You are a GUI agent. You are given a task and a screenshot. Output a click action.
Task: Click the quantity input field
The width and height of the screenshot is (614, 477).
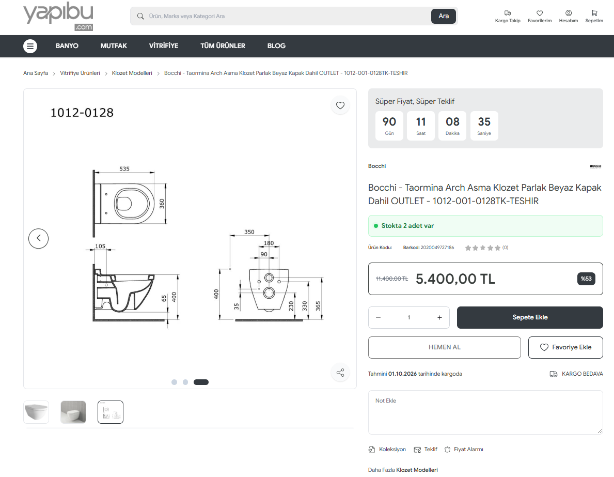click(x=409, y=317)
